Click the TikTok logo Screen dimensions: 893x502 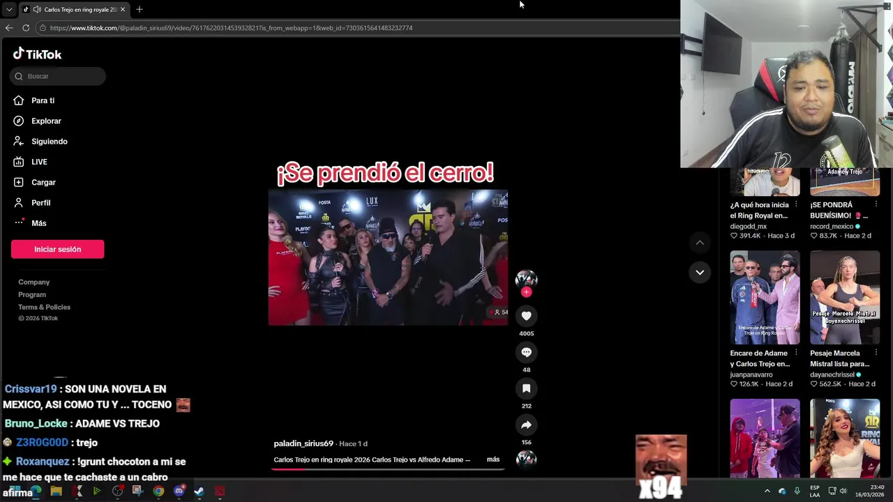click(x=37, y=54)
